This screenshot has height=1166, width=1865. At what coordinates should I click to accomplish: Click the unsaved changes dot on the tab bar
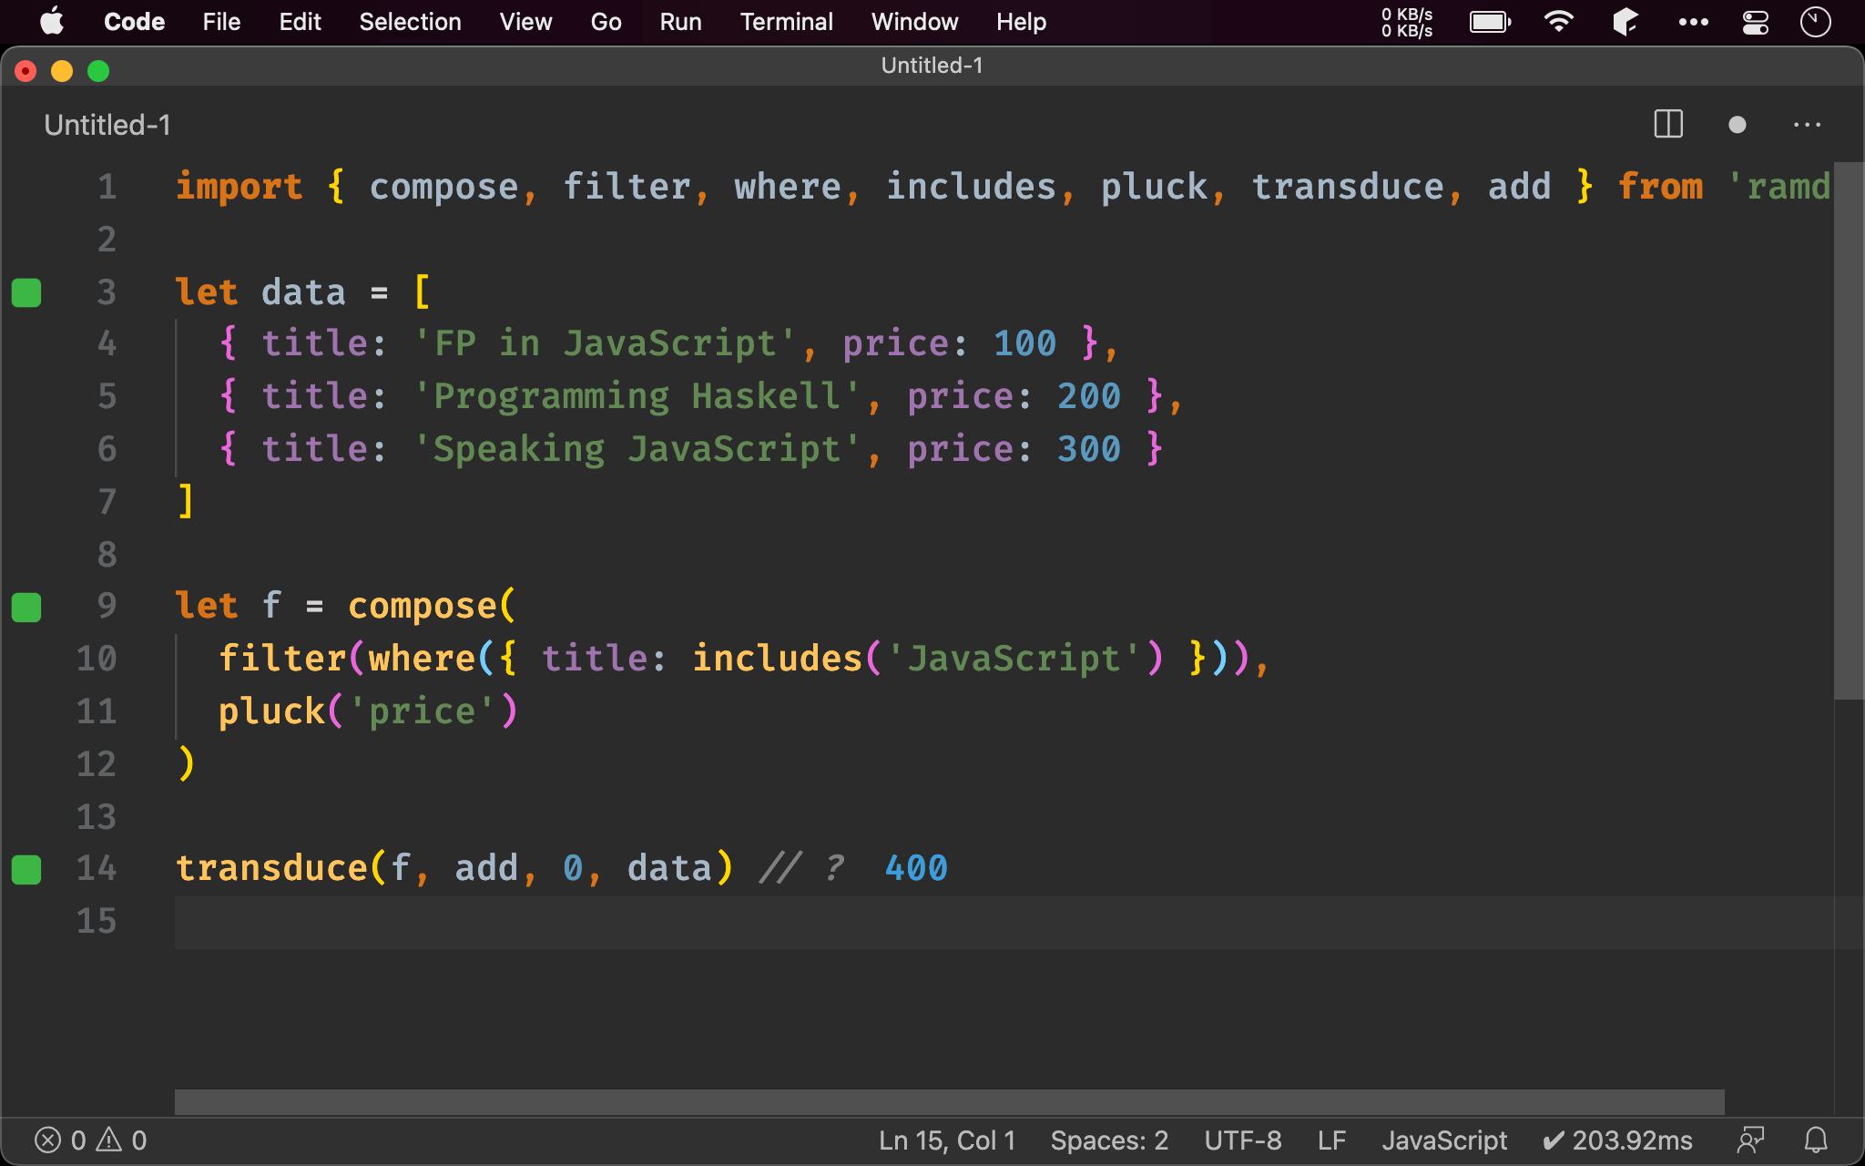tap(1737, 125)
